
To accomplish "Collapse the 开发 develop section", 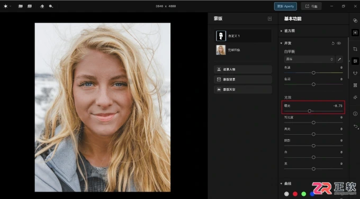I will click(x=281, y=43).
